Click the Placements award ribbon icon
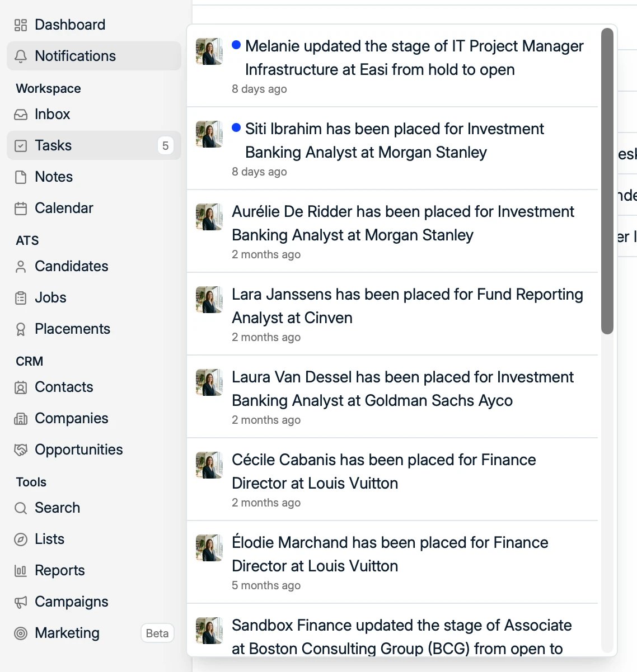The image size is (637, 672). (x=21, y=329)
